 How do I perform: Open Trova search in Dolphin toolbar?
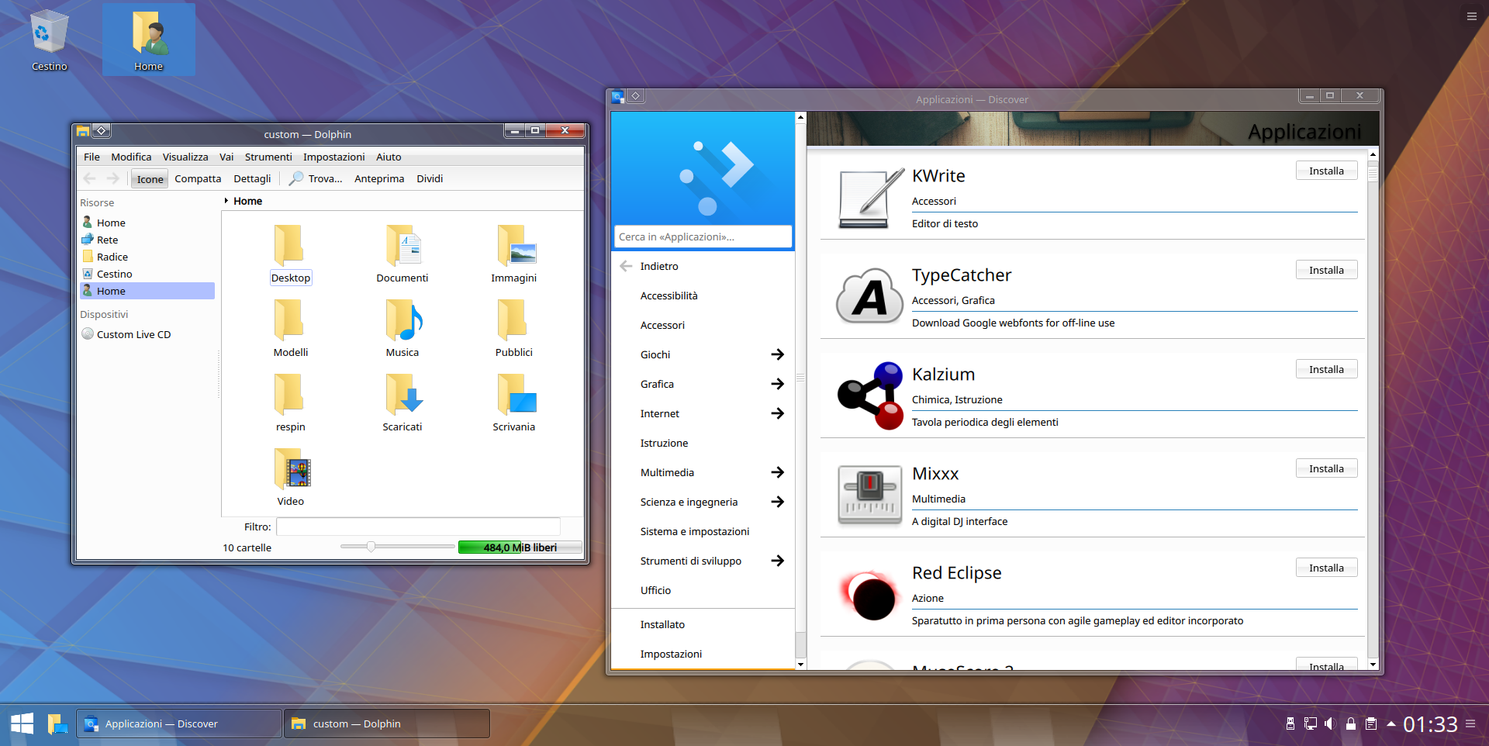(316, 179)
